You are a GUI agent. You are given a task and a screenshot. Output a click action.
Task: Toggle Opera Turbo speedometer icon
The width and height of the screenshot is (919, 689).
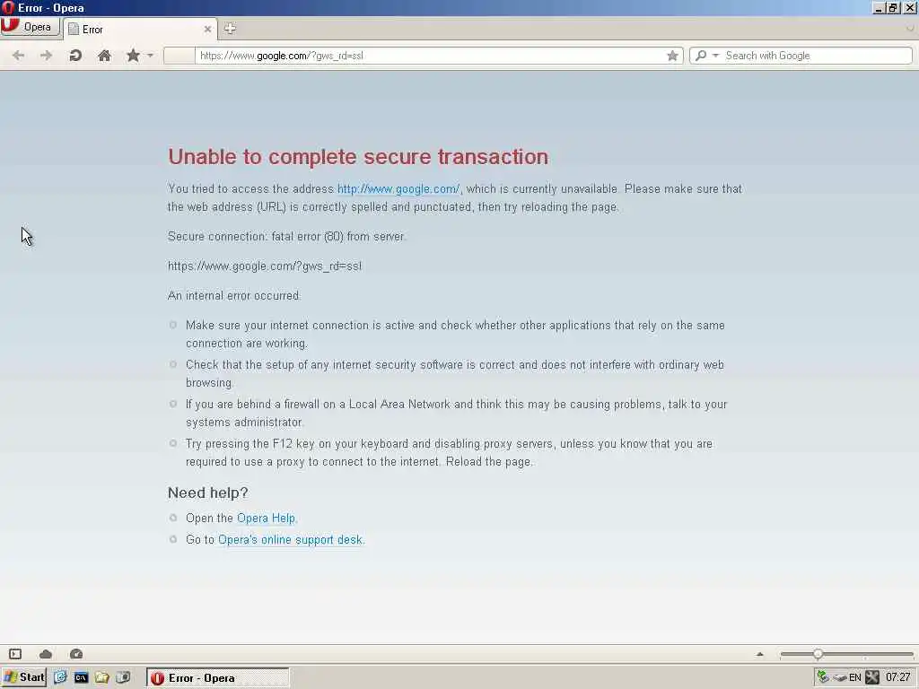[x=76, y=654]
